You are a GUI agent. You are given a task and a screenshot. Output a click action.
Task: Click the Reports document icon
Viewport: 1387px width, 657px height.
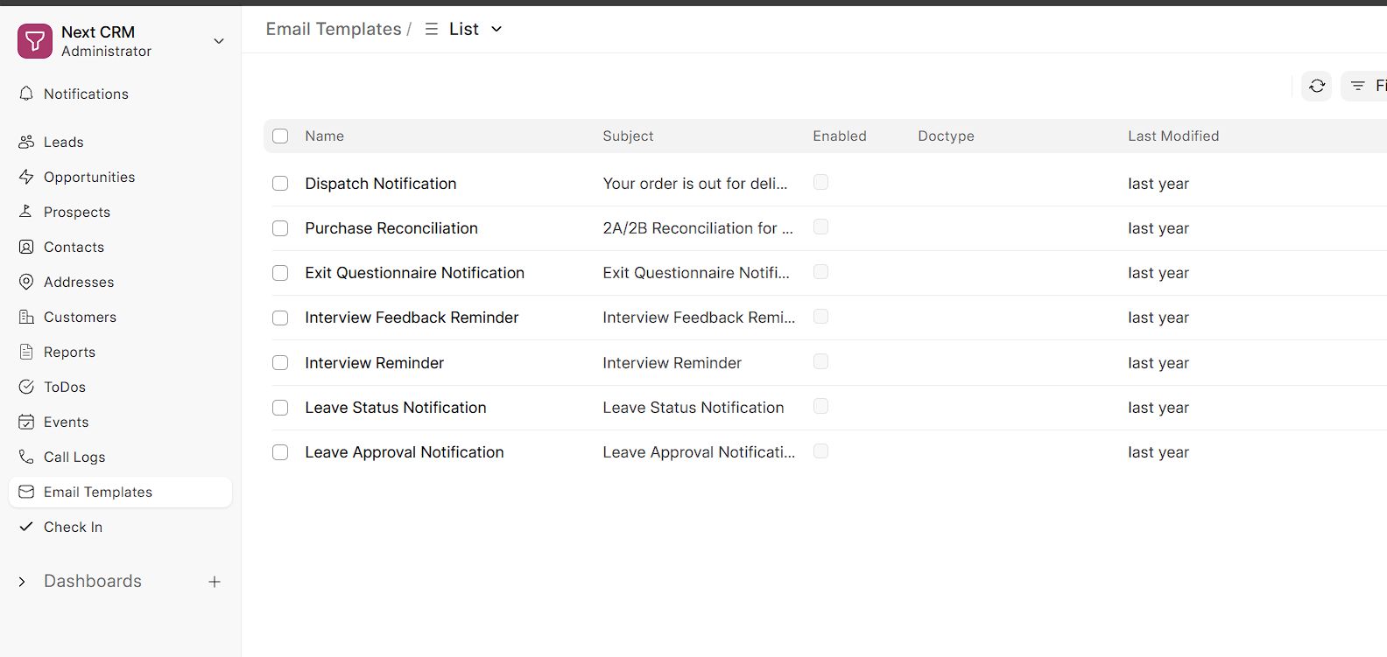tap(26, 352)
